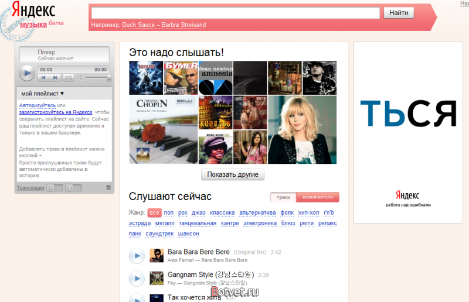Filter by genre 'блюз'
Viewport: 469px width, 302px height.
pos(288,223)
